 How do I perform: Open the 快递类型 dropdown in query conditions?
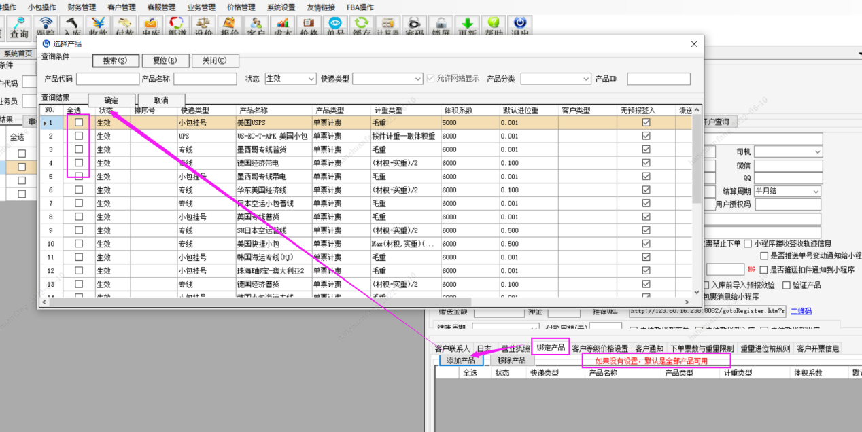[387, 79]
